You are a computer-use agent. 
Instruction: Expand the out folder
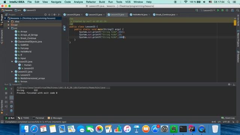pos(9,25)
